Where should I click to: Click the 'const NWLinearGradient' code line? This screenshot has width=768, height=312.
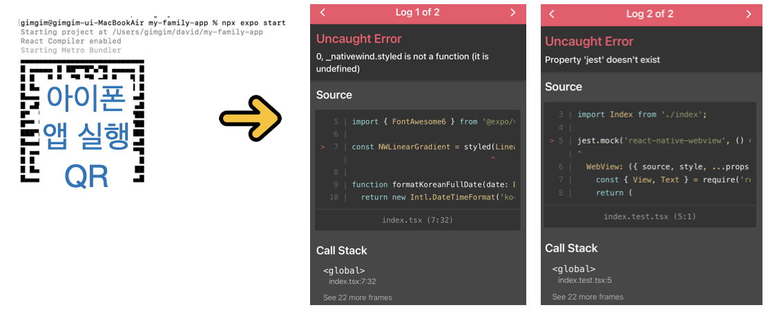433,147
